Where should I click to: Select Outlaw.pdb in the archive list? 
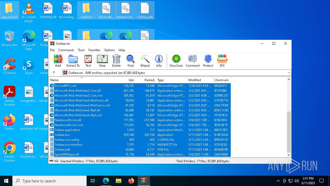(x=140, y=150)
